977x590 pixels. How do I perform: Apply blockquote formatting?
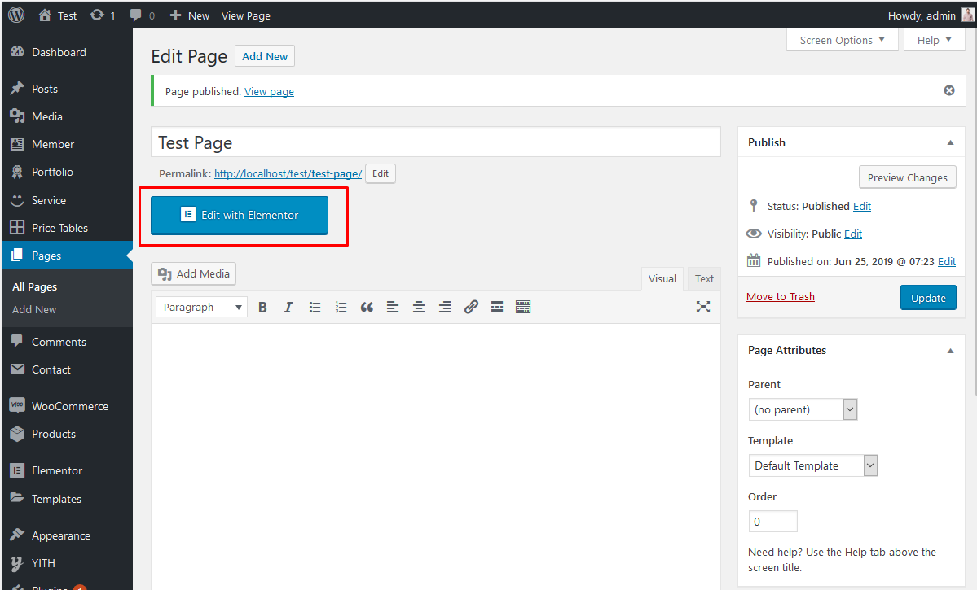coord(367,307)
